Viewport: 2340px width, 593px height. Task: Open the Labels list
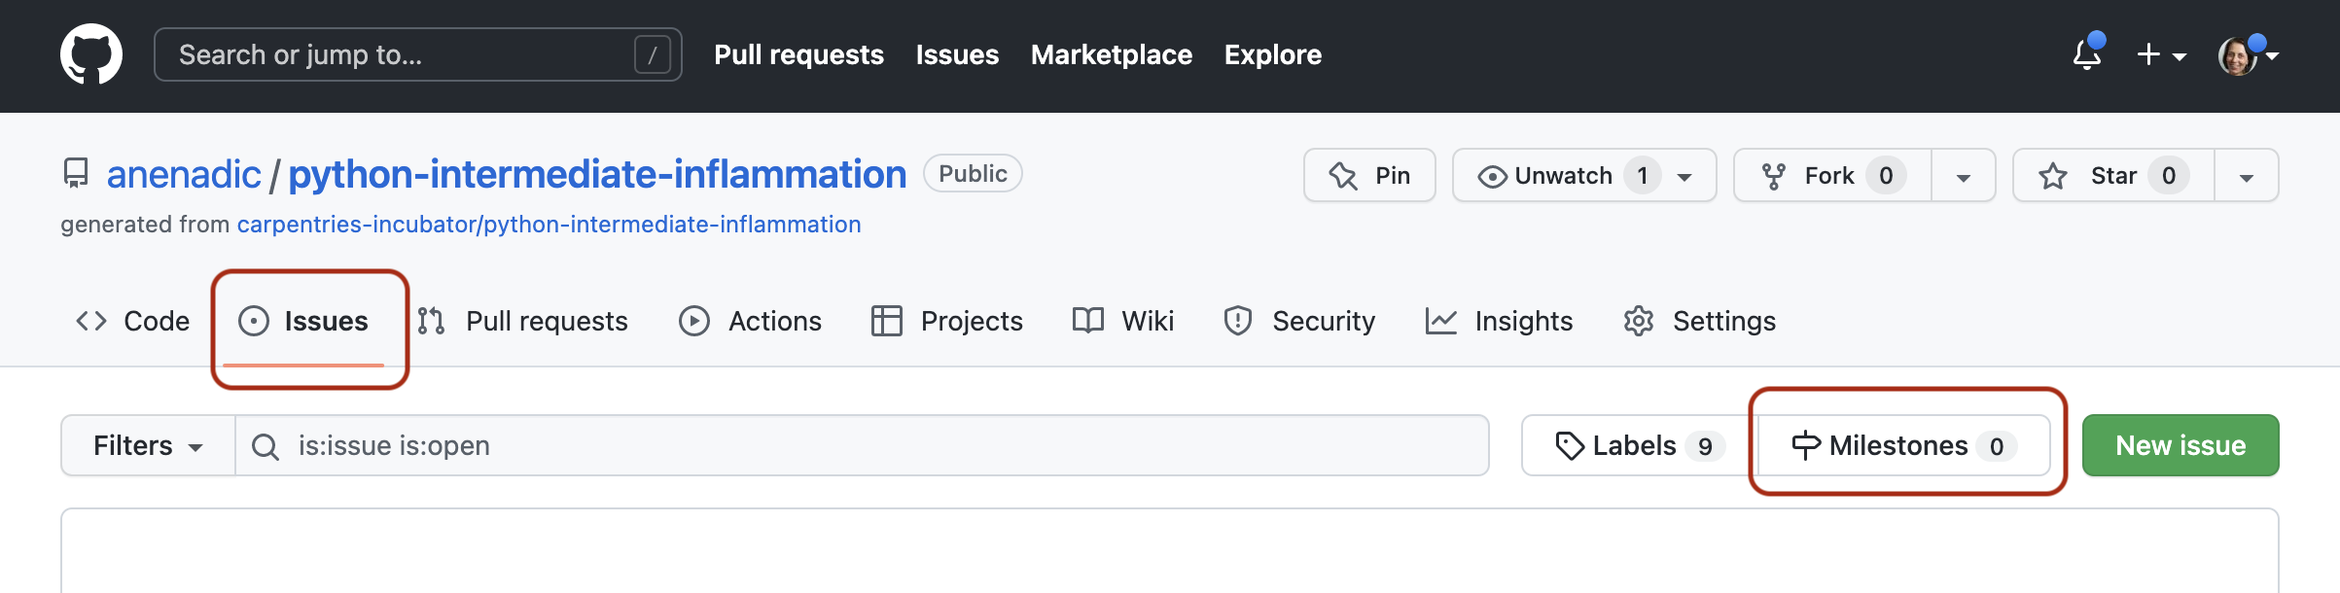tap(1640, 445)
